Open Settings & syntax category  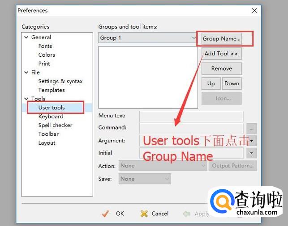(60, 81)
